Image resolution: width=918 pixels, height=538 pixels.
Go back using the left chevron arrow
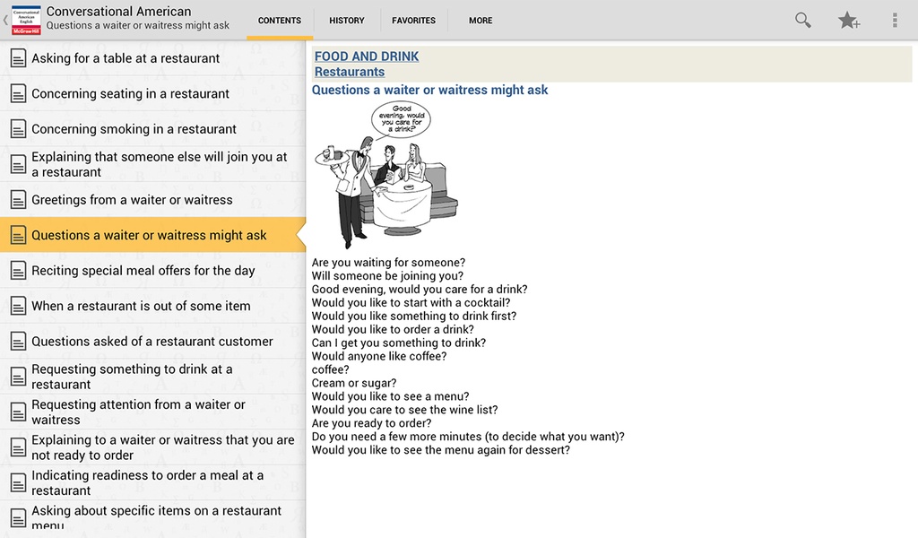[5, 20]
